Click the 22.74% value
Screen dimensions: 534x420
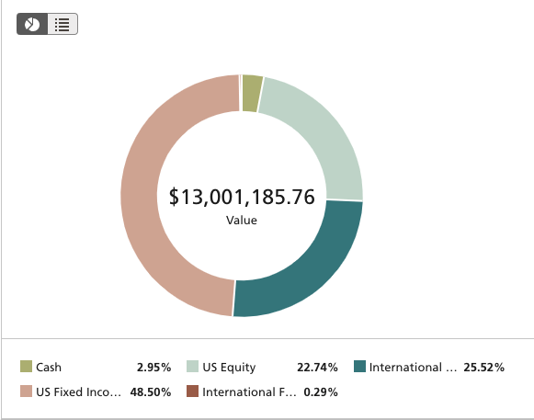[317, 368]
